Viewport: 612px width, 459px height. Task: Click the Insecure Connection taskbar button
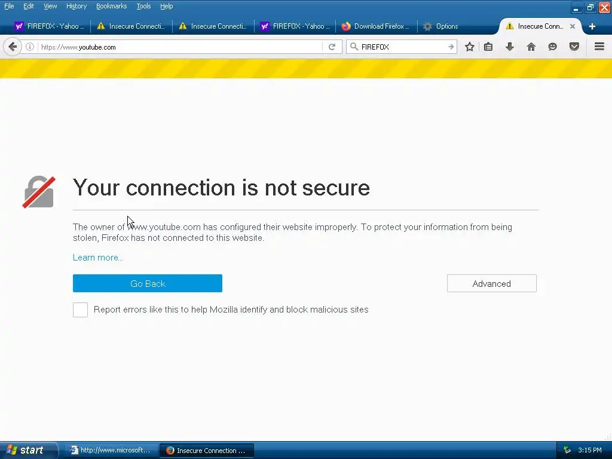pos(207,451)
